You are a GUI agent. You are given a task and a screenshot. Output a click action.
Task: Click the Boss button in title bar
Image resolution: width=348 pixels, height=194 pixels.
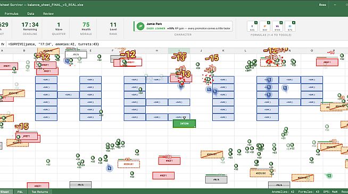[x=322, y=5]
